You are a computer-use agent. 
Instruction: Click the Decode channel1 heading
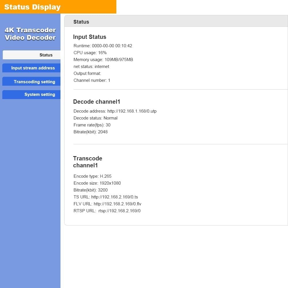point(96,102)
